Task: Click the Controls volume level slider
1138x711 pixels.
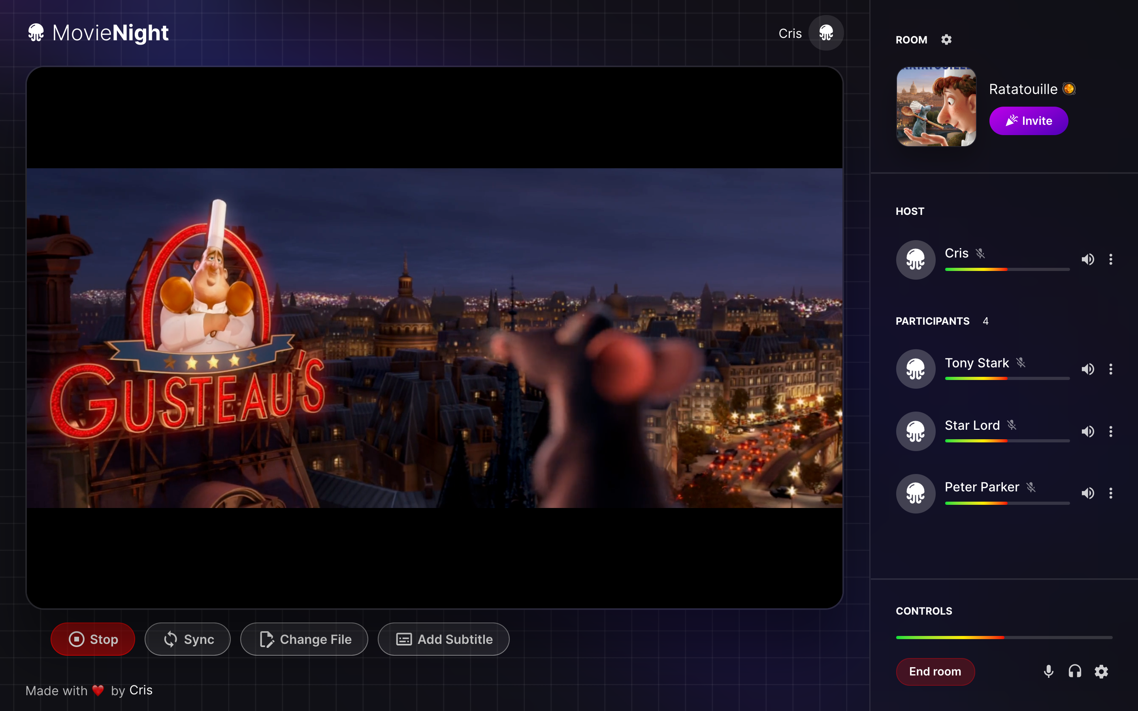Action: click(x=1004, y=638)
